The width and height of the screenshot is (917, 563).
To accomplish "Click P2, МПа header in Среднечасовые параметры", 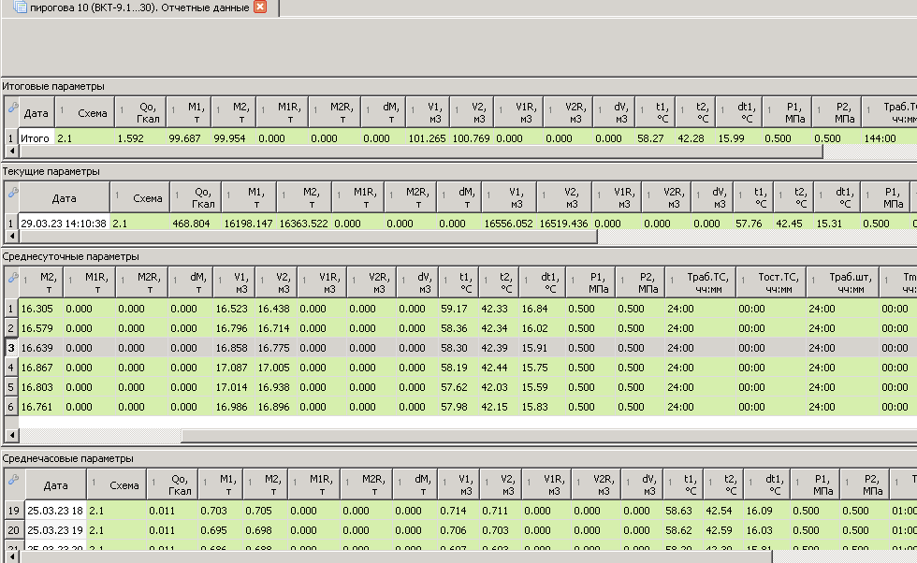I will tap(865, 485).
